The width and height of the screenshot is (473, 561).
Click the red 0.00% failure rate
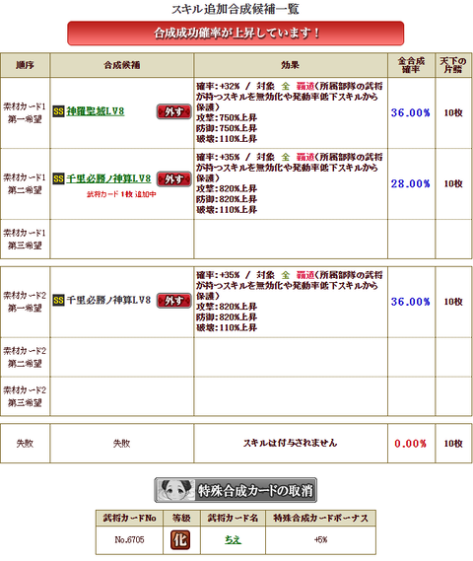411,444
